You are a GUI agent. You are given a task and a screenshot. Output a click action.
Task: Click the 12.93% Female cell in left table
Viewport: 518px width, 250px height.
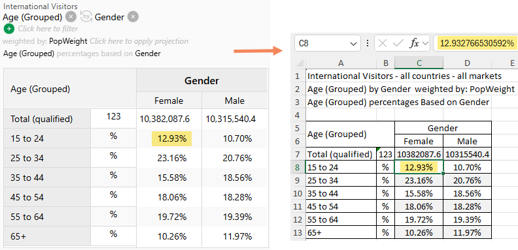[x=172, y=138]
